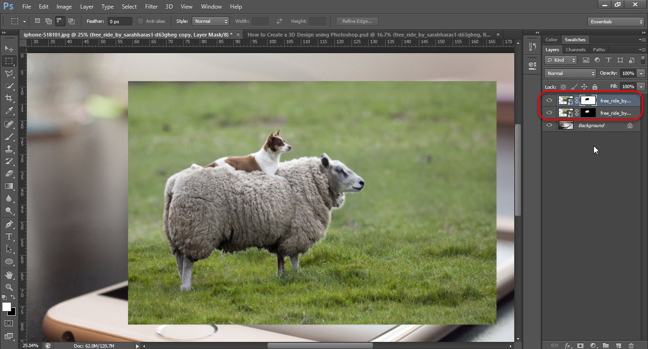
Task: Select the Horizontal Type tool
Action: click(x=9, y=236)
